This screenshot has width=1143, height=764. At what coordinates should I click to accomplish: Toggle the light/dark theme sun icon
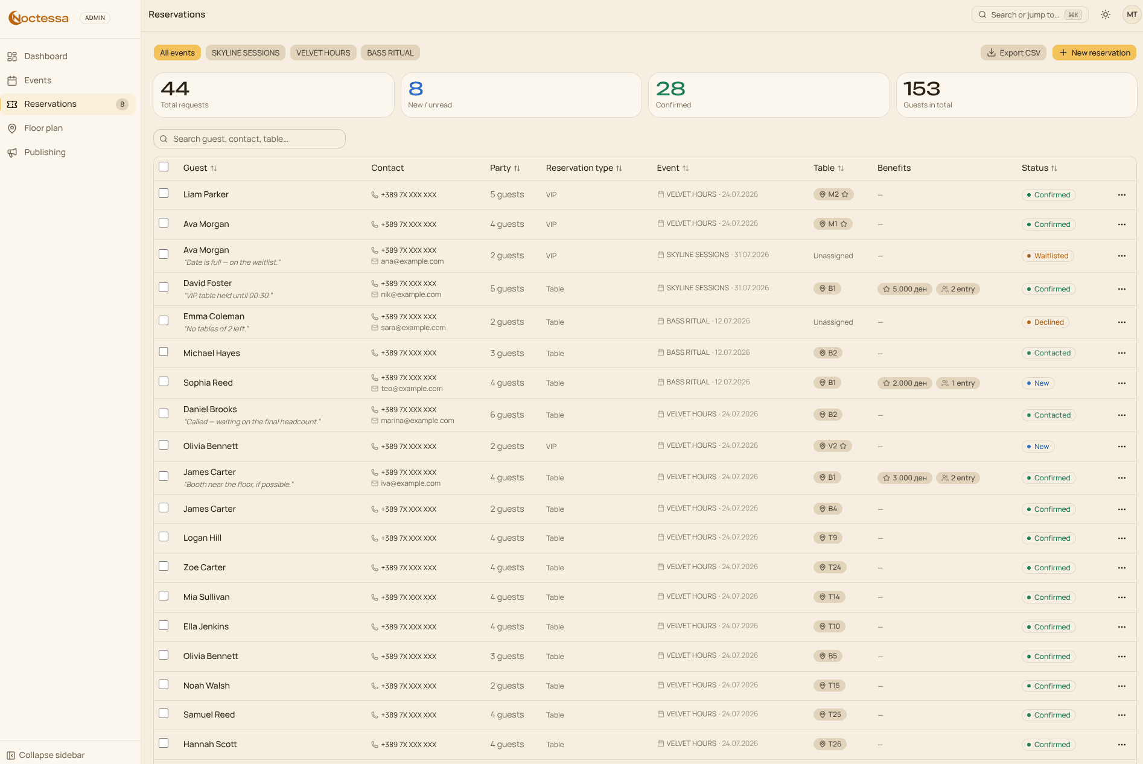(x=1105, y=14)
